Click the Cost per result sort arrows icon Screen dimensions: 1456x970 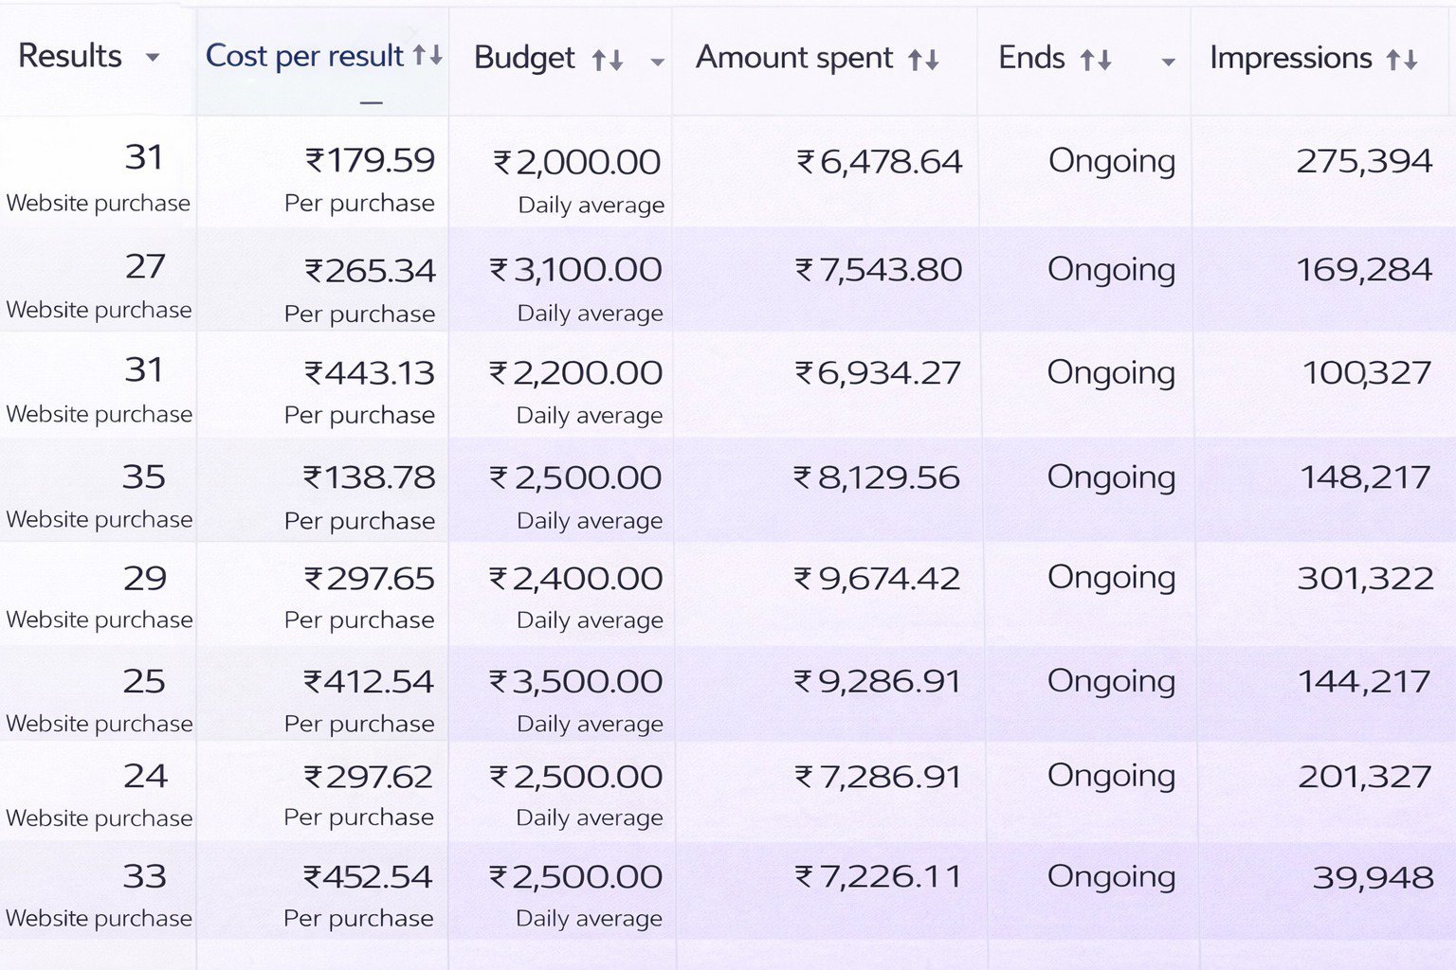(427, 57)
